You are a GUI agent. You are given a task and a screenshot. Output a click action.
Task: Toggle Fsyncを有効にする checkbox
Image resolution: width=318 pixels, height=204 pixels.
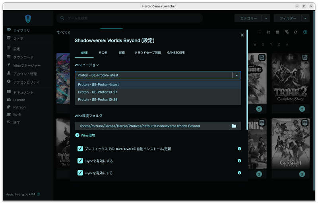pos(80,173)
